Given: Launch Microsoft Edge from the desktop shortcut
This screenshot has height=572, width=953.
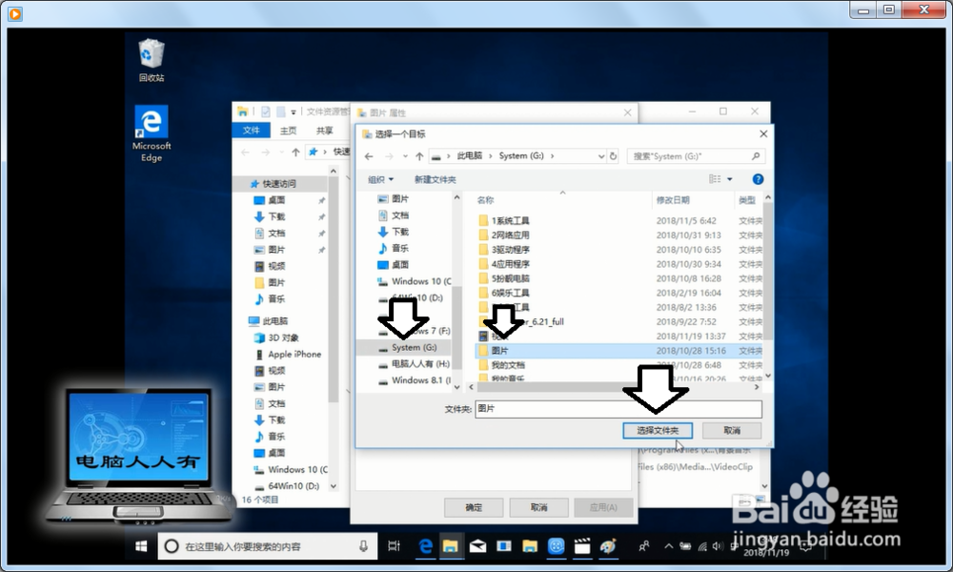Looking at the screenshot, I should (x=152, y=133).
